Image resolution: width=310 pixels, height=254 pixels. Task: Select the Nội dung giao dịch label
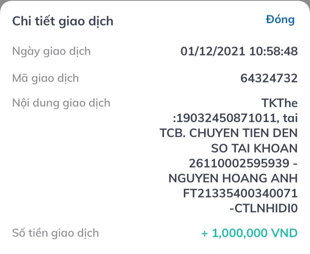coord(61,103)
